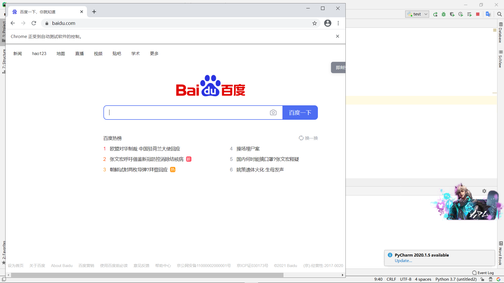Open the 贴吧 navigation link
504x283 pixels.
click(117, 54)
